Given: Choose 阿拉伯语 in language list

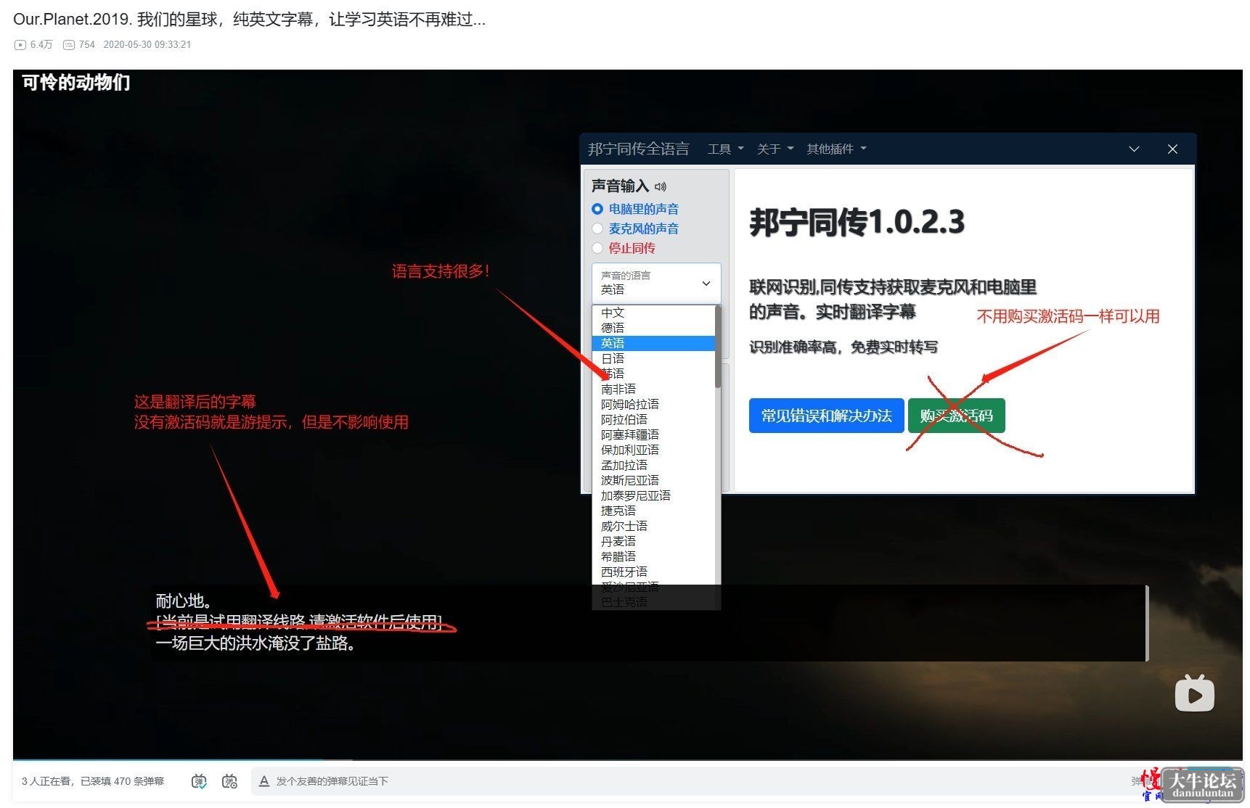Looking at the screenshot, I should click(x=653, y=419).
